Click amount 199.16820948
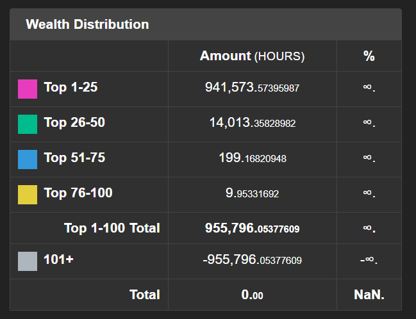 tap(253, 158)
